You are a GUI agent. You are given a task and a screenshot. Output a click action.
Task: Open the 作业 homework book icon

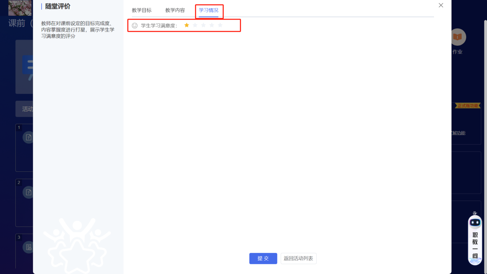click(458, 37)
